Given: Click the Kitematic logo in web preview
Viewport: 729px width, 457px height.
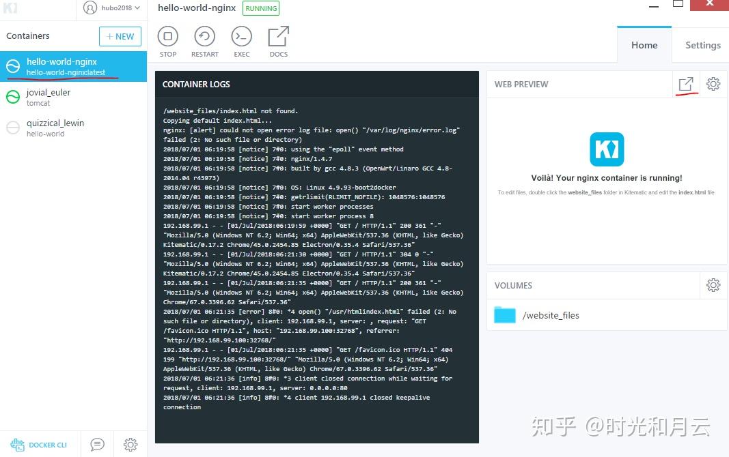Looking at the screenshot, I should [607, 149].
